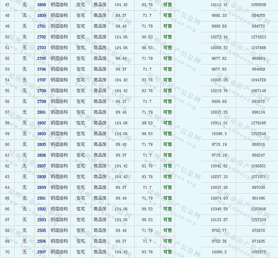Image resolution: width=278 pixels, height=258 pixels.
Task: Click unit number 2606
Action: pos(41,155)
